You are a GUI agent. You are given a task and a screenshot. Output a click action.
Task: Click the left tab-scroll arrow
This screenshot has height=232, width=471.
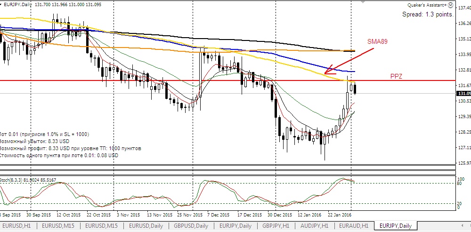(x=463, y=225)
